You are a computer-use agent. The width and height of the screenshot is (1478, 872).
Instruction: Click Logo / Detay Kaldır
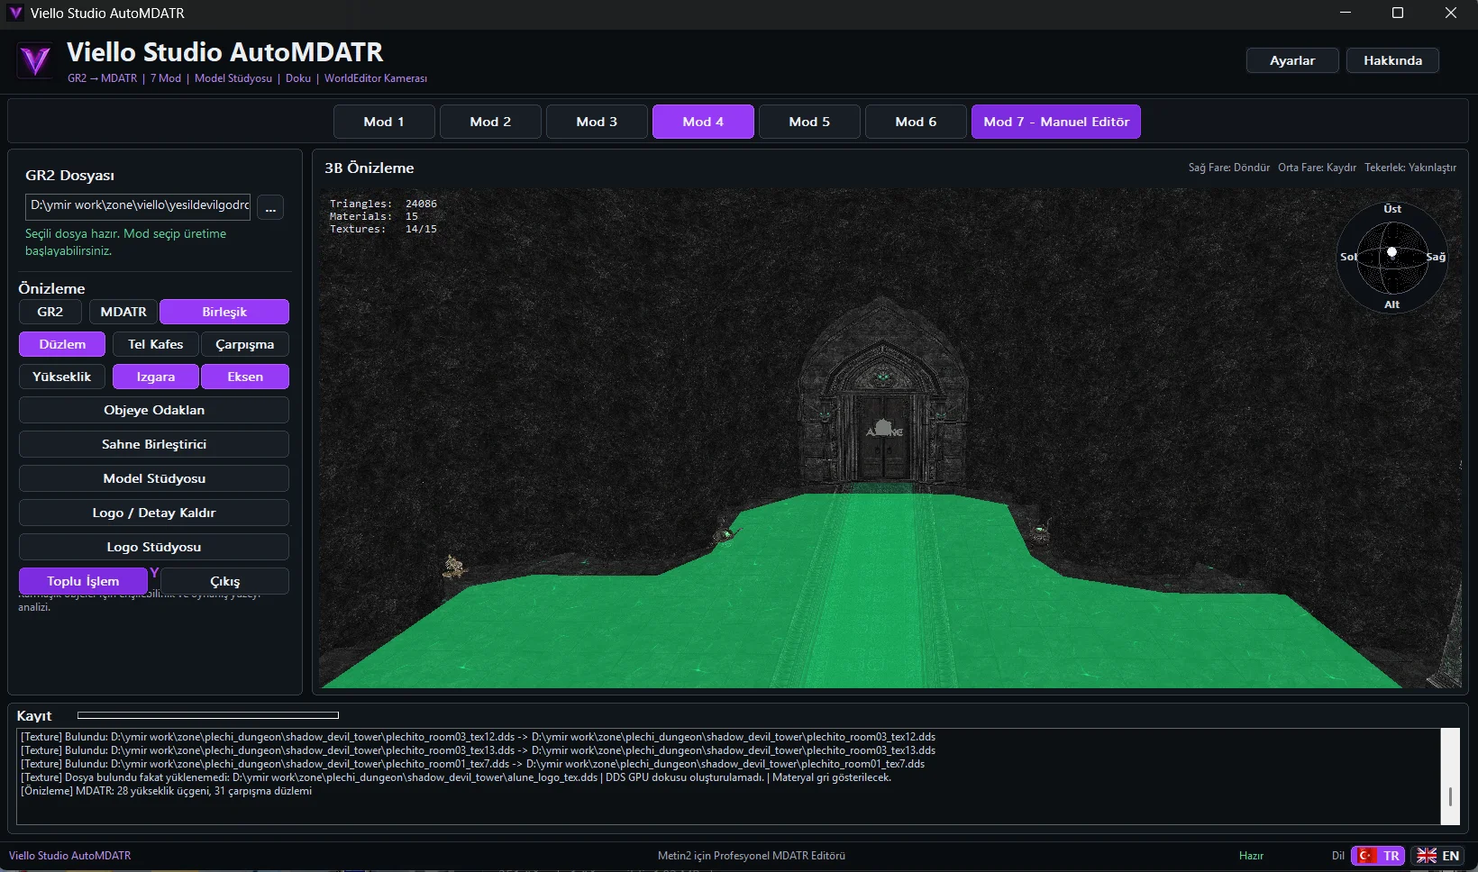tap(154, 513)
